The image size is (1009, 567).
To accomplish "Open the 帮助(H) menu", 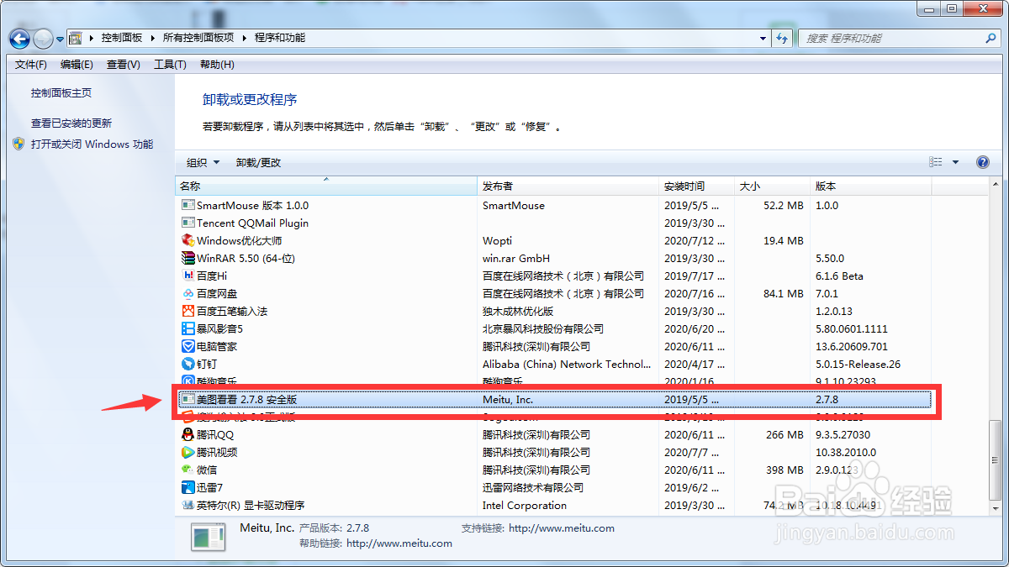I will (217, 65).
